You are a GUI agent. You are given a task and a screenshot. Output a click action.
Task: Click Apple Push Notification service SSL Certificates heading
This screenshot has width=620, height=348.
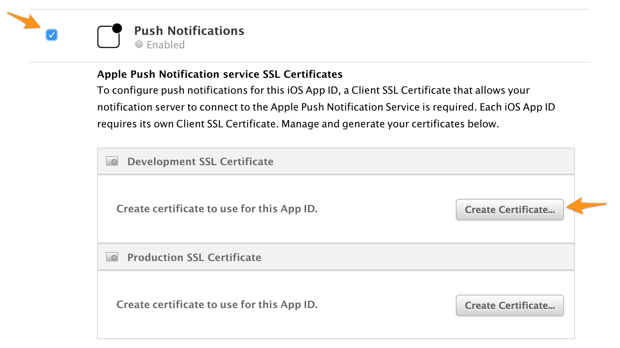(x=220, y=74)
